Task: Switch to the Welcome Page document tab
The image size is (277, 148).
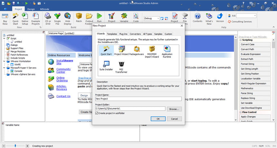Action: [x=56, y=33]
